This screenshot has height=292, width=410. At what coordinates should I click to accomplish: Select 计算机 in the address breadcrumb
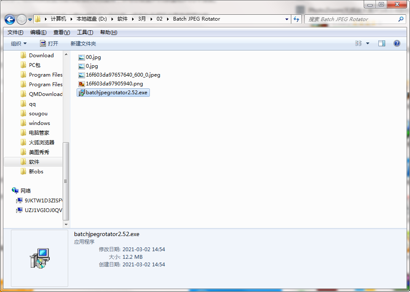[x=59, y=19]
